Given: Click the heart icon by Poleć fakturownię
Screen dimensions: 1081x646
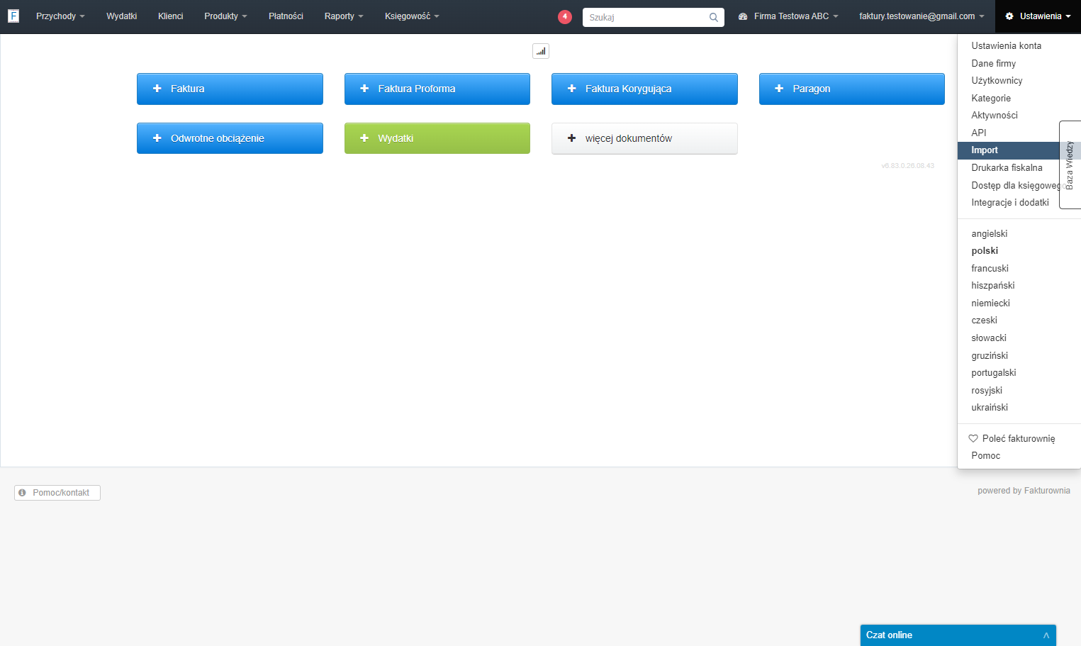Looking at the screenshot, I should pyautogui.click(x=973, y=438).
